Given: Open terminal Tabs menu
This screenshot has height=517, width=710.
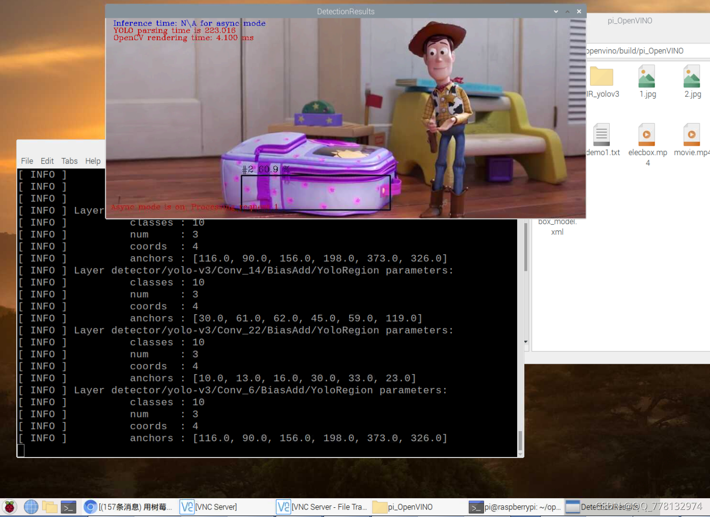Looking at the screenshot, I should coord(70,161).
